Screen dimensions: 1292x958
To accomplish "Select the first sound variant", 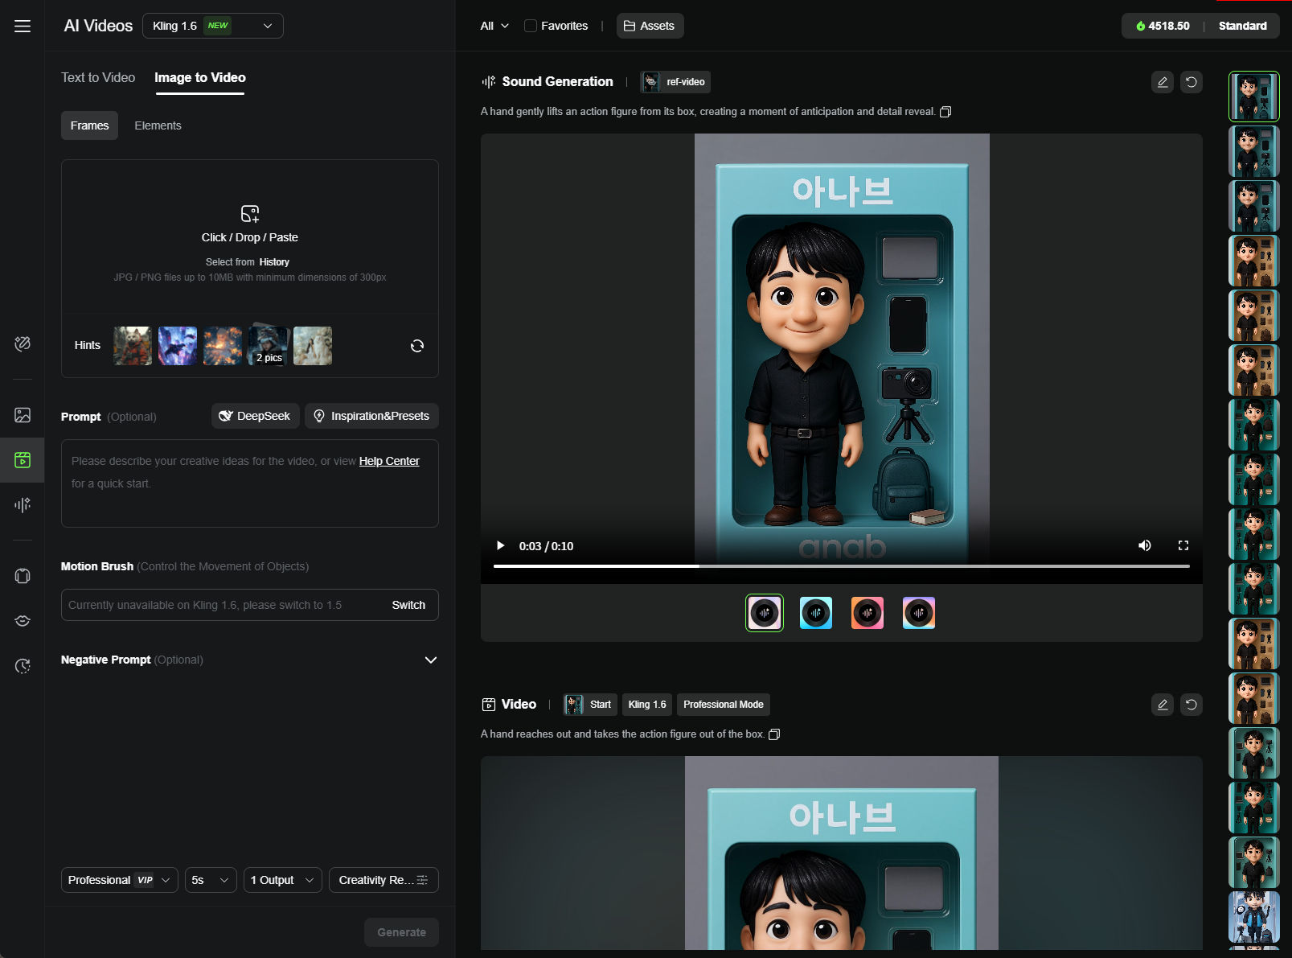I will point(765,613).
